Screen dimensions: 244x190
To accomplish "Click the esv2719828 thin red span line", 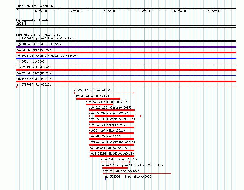I will (x=104, y=93).
